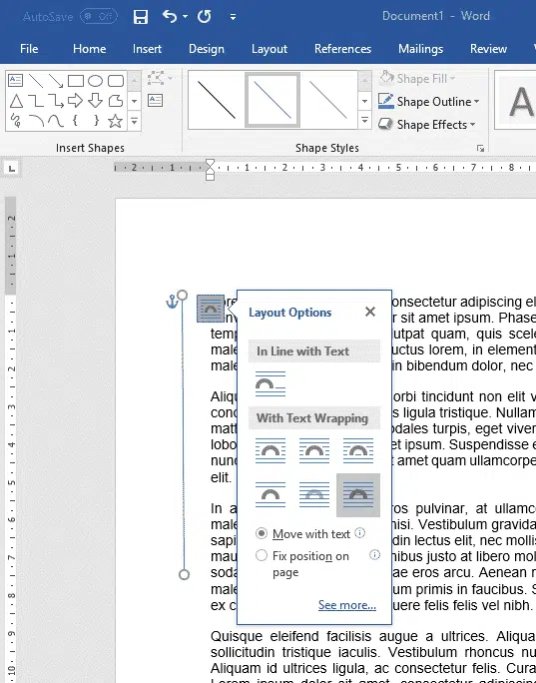536x683 pixels.
Task: Click the See more... link
Action: coord(347,605)
